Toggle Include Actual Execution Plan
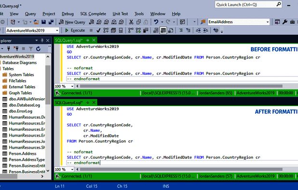Image resolution: width=298 pixels, height=190 pixels. (x=131, y=30)
